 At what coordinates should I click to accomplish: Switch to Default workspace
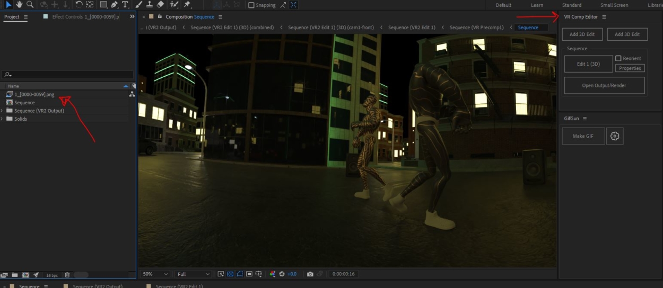click(503, 5)
